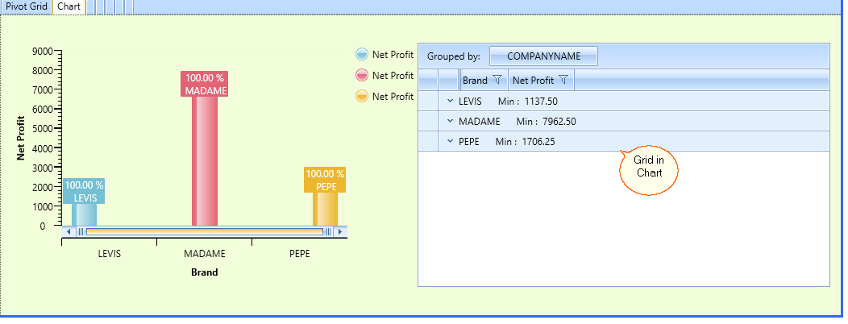The image size is (848, 324).
Task: Click the scrollbar right resize grip
Action: (x=328, y=232)
